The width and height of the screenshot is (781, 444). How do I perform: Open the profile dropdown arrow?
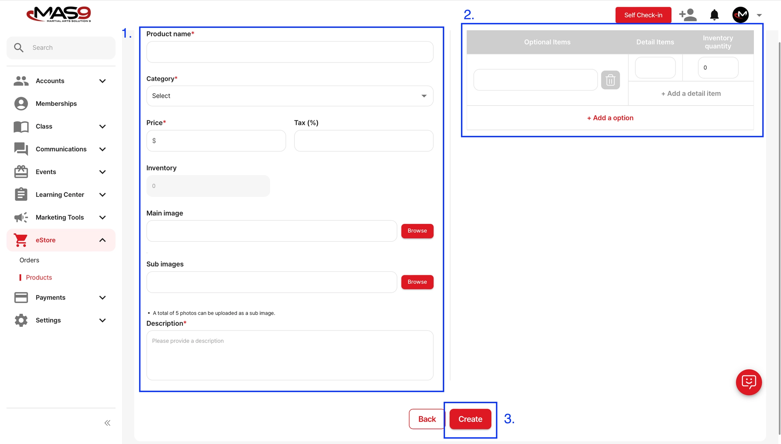coord(759,15)
